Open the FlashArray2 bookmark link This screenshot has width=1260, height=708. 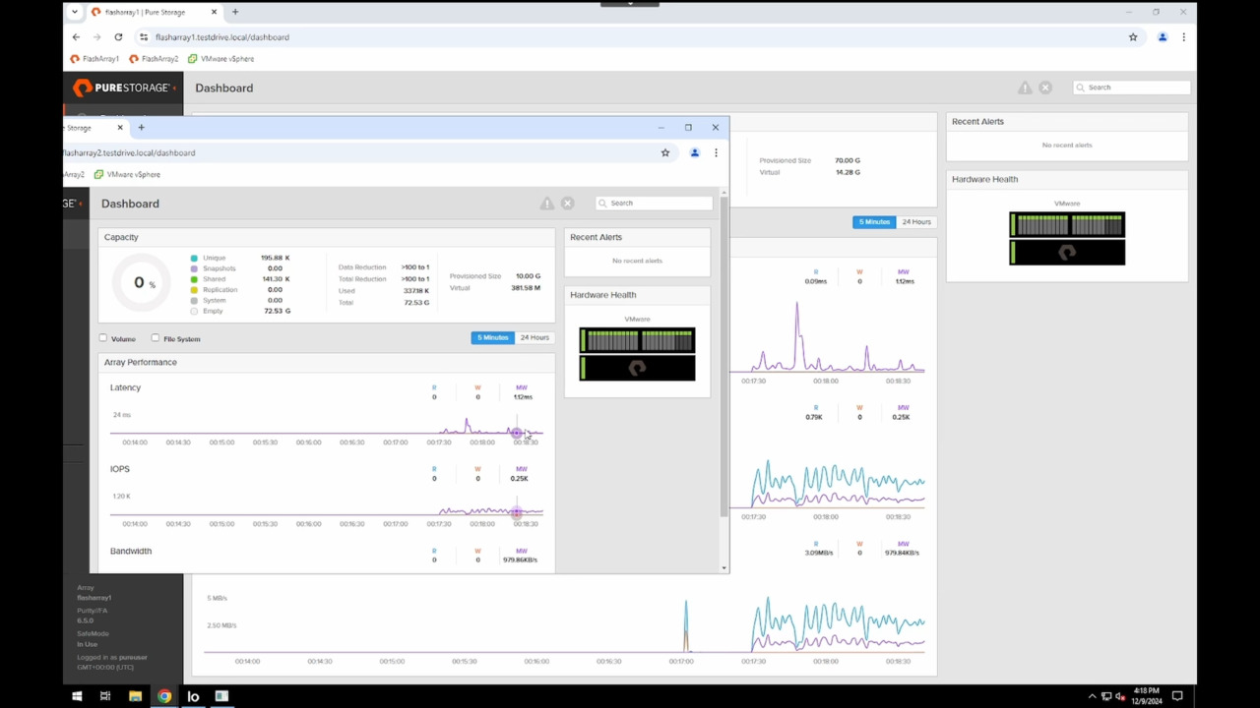click(x=154, y=59)
